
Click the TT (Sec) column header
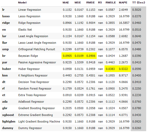[x=139, y=3]
